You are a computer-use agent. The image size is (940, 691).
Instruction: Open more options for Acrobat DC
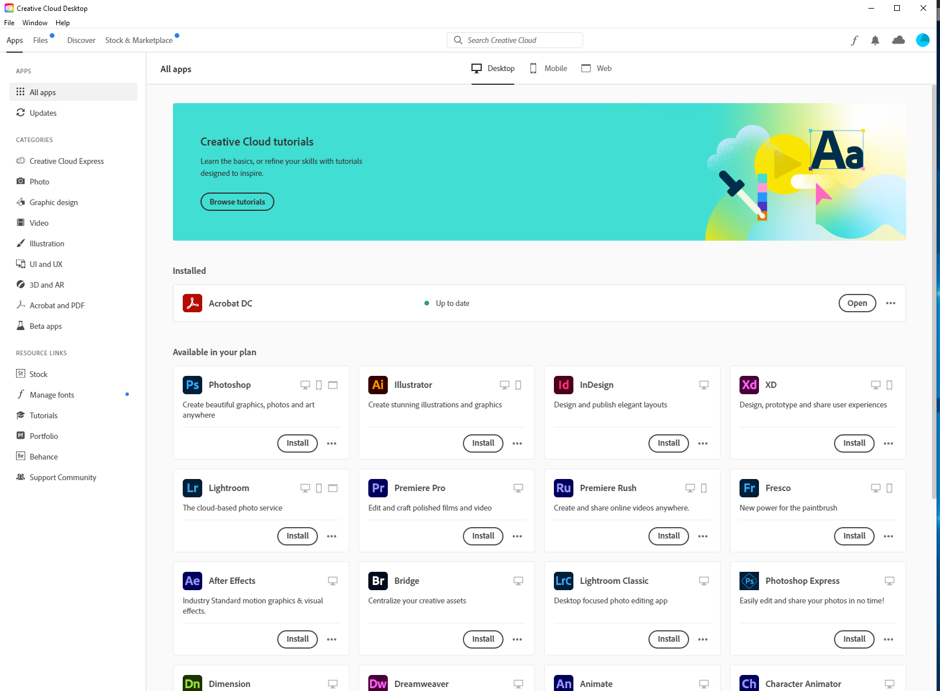(x=890, y=303)
